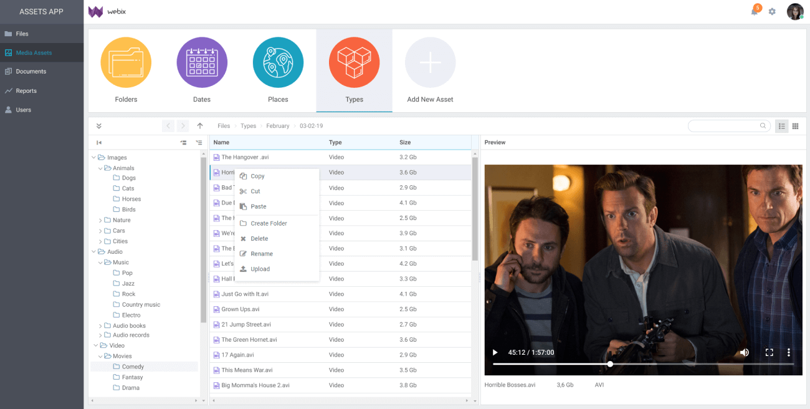
Task: Open the video player more options menu
Action: point(788,352)
